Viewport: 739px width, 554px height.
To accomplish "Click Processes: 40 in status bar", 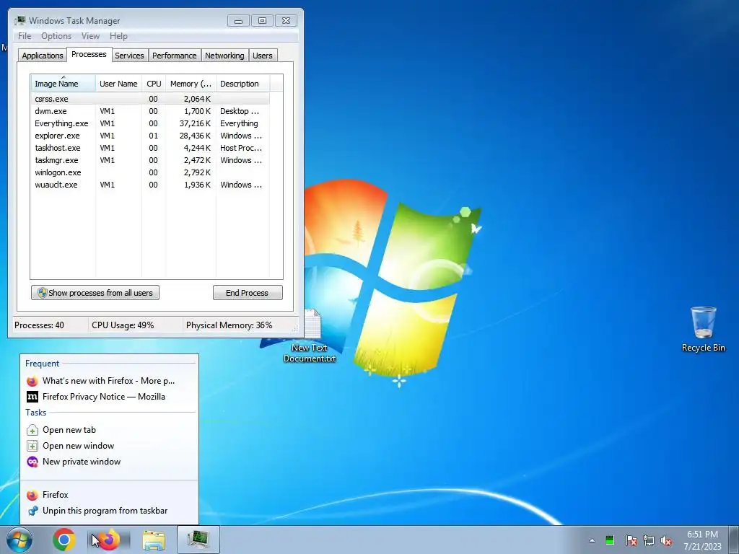I will pos(39,325).
